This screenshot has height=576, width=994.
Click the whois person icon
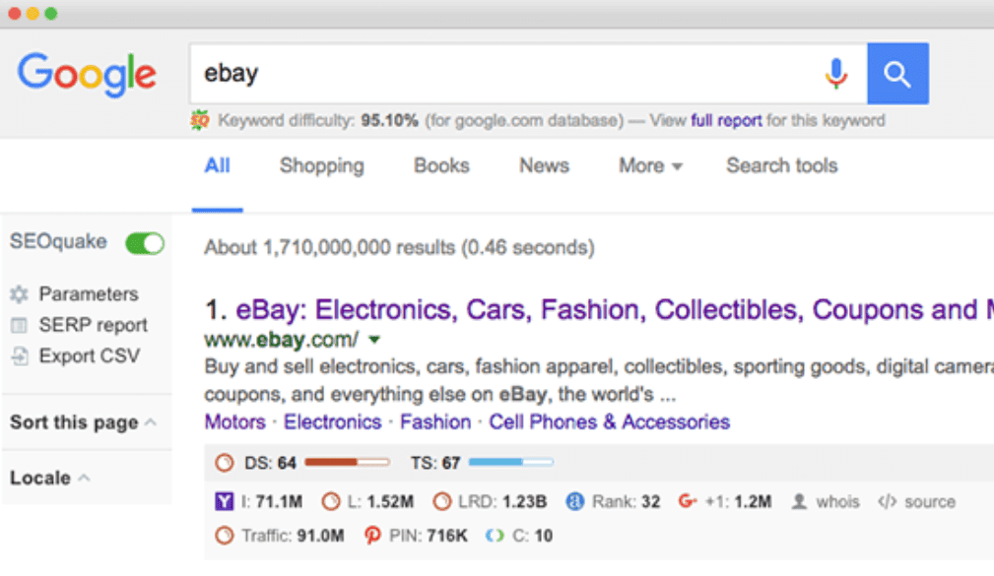pyautogui.click(x=799, y=502)
